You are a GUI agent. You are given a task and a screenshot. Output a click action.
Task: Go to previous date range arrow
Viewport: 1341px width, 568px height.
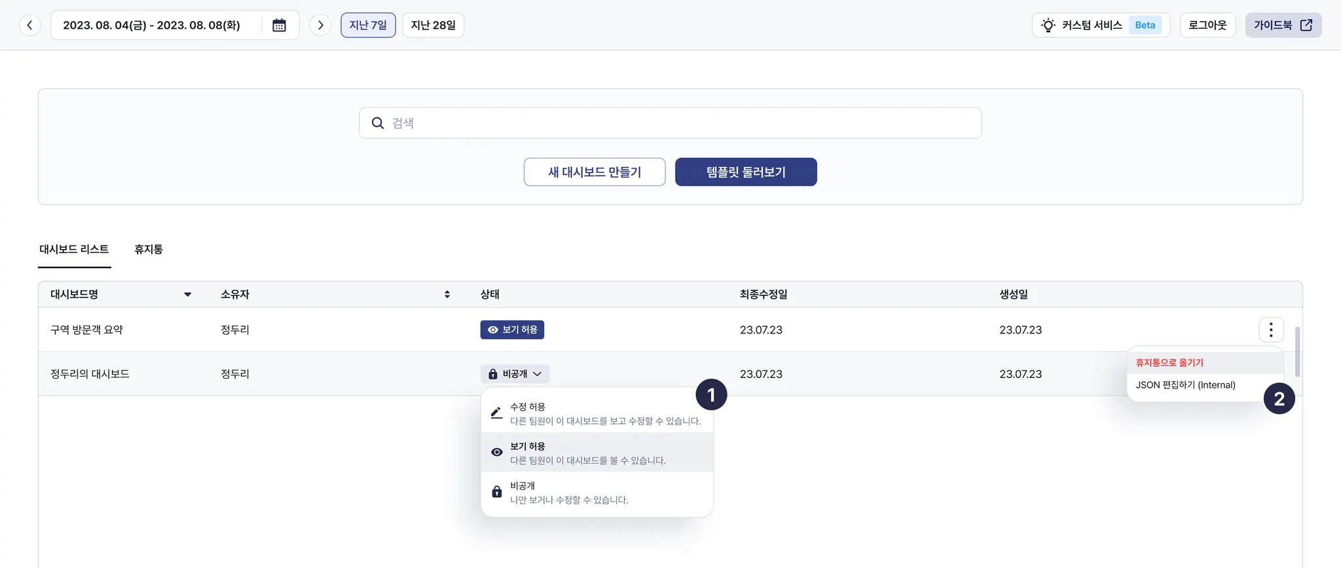point(29,26)
